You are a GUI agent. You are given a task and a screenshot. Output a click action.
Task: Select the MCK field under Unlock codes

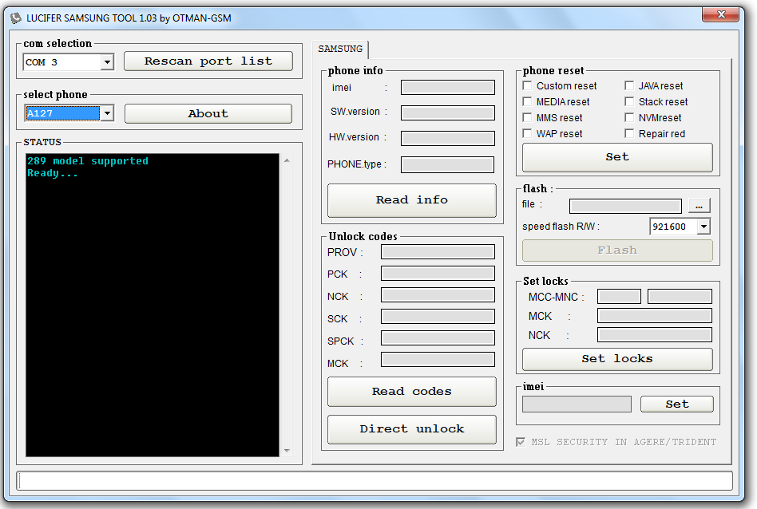438,360
